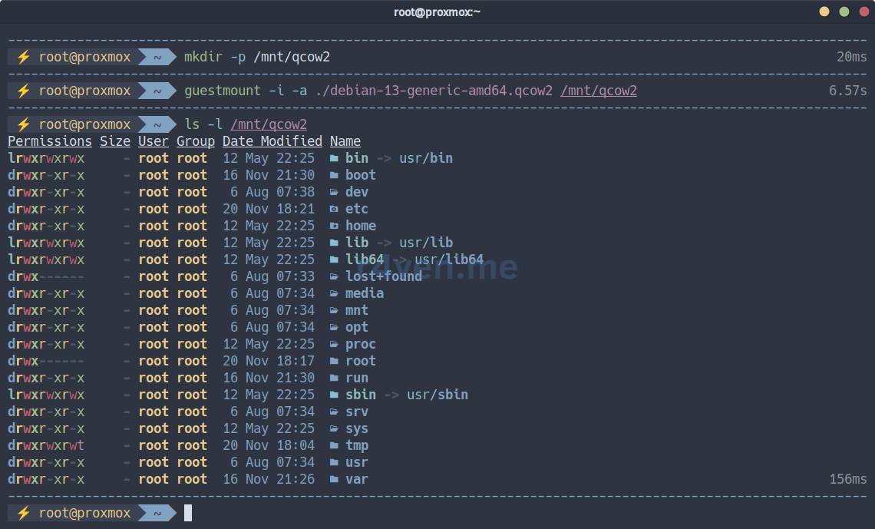Click the cursor block at the empty prompt

pyautogui.click(x=188, y=513)
